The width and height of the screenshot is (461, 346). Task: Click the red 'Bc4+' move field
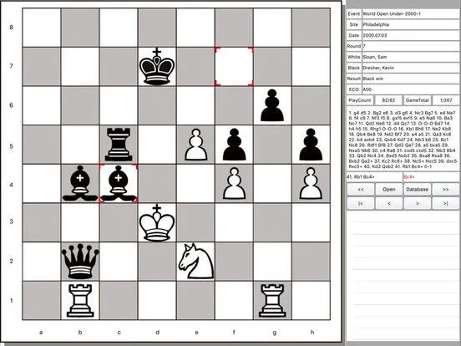click(x=431, y=177)
